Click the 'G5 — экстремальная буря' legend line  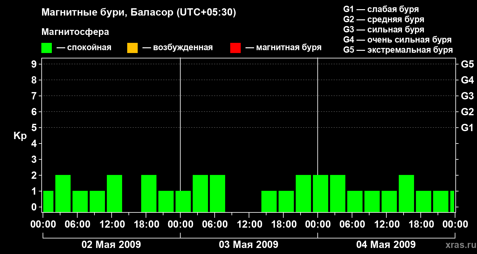point(398,50)
